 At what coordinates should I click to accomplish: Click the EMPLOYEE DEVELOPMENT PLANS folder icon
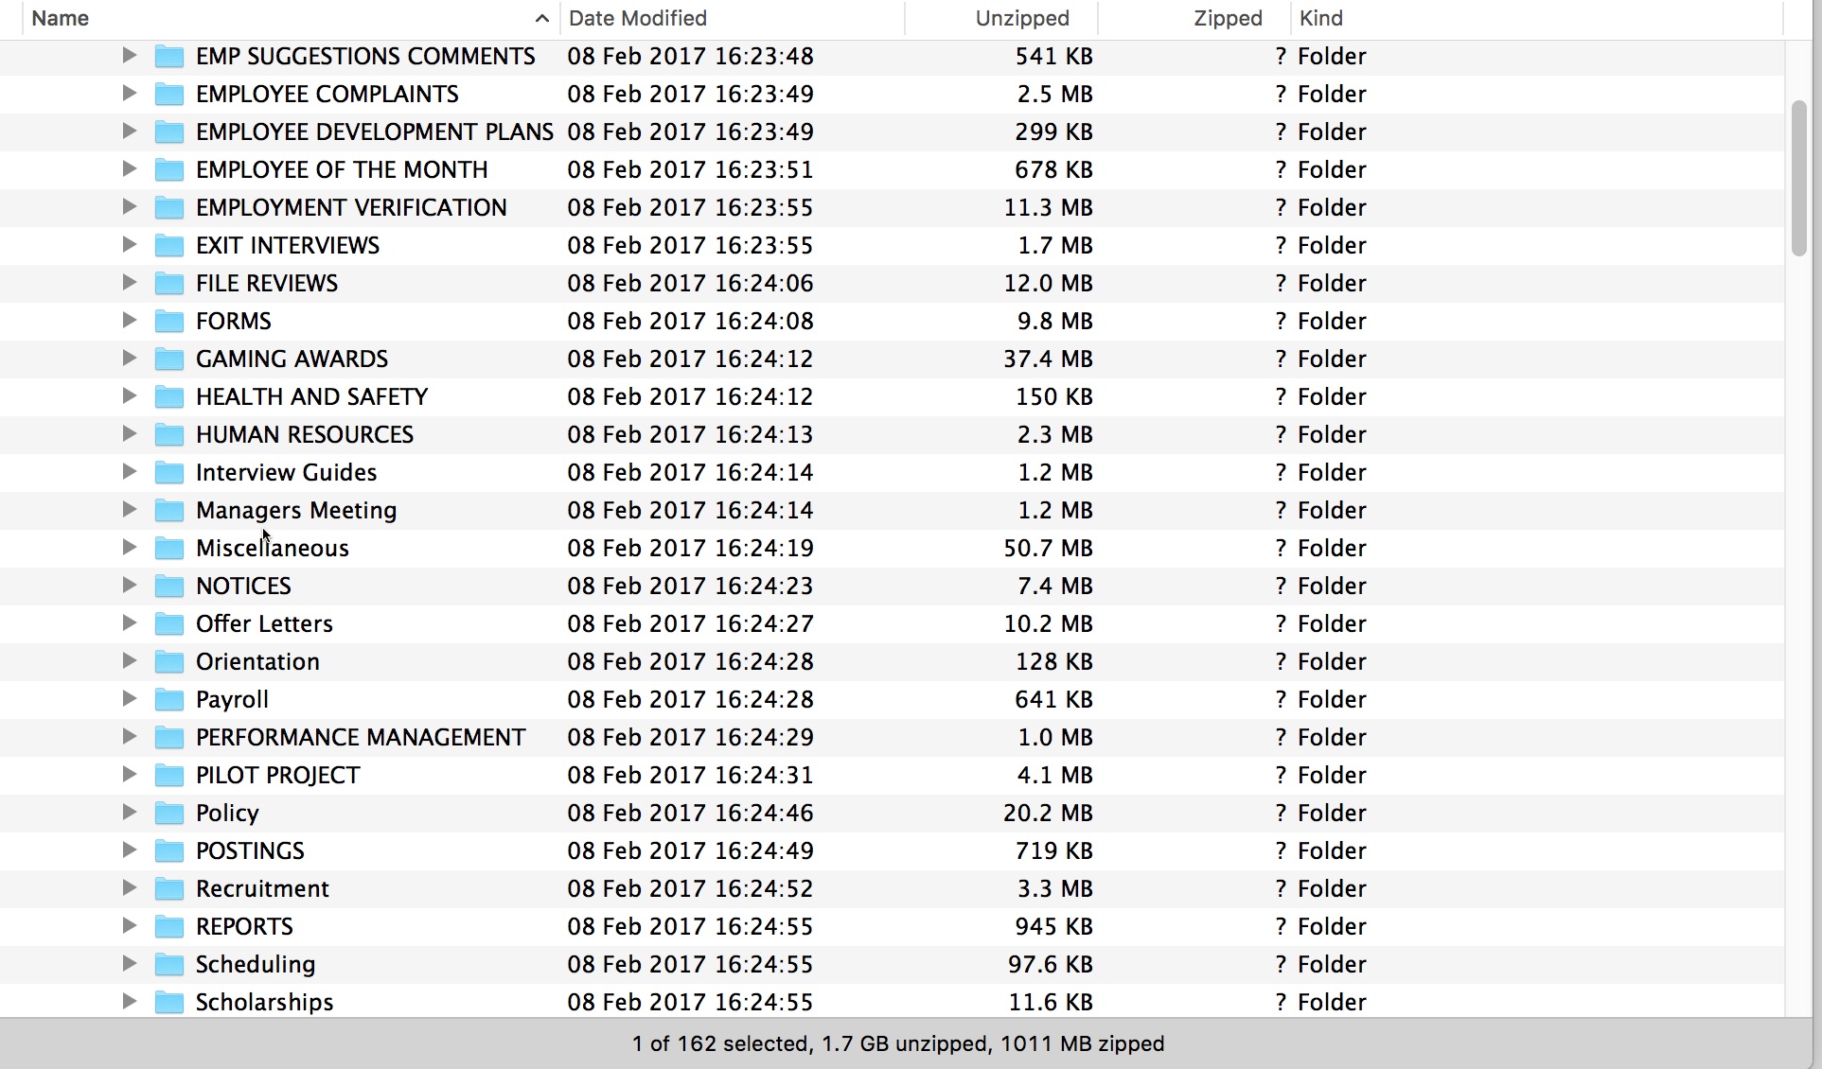click(x=169, y=132)
